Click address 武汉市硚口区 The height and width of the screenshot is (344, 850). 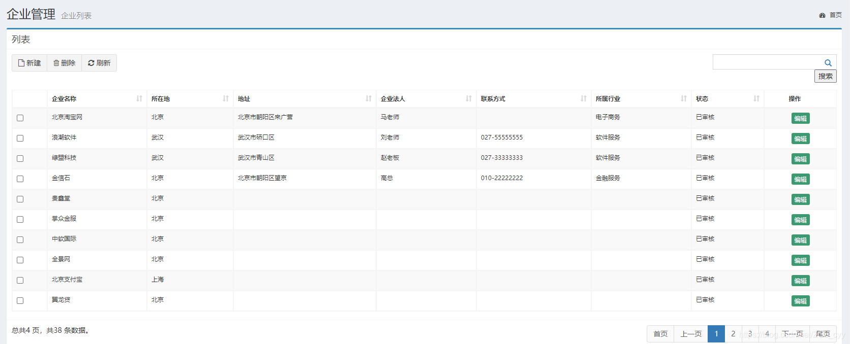pos(256,137)
